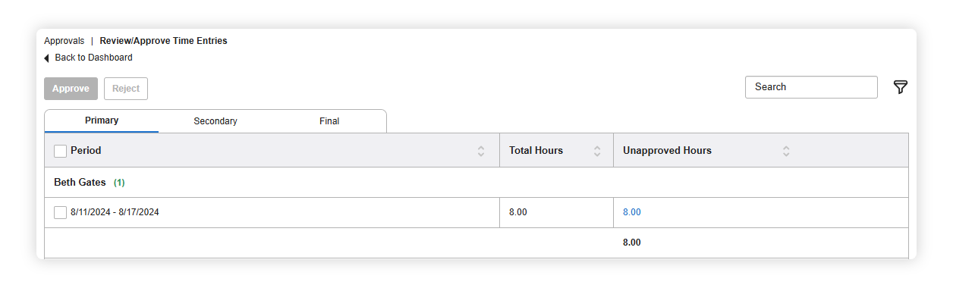Focus the Search input field
The width and height of the screenshot is (953, 288).
(811, 87)
